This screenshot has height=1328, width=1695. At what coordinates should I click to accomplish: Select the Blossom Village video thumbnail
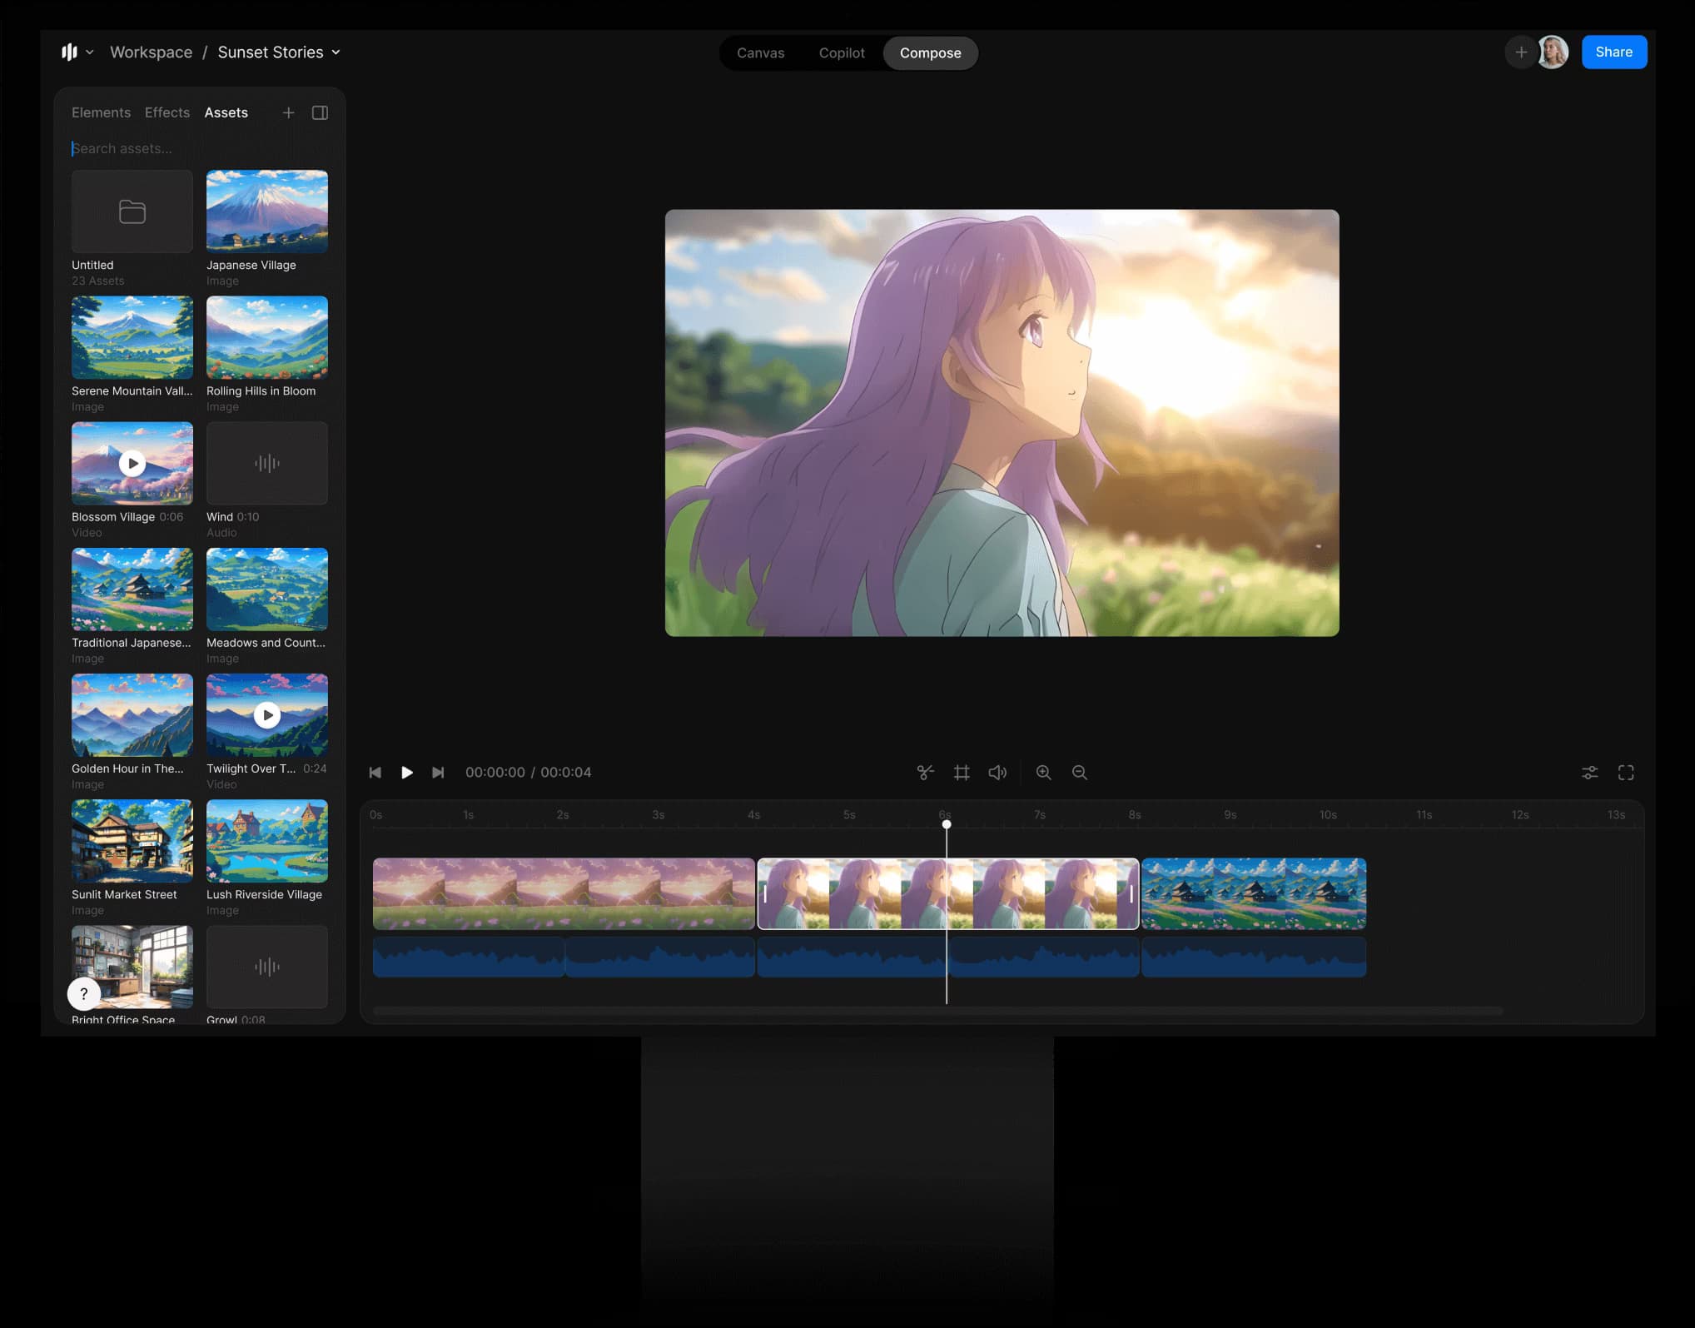point(132,463)
